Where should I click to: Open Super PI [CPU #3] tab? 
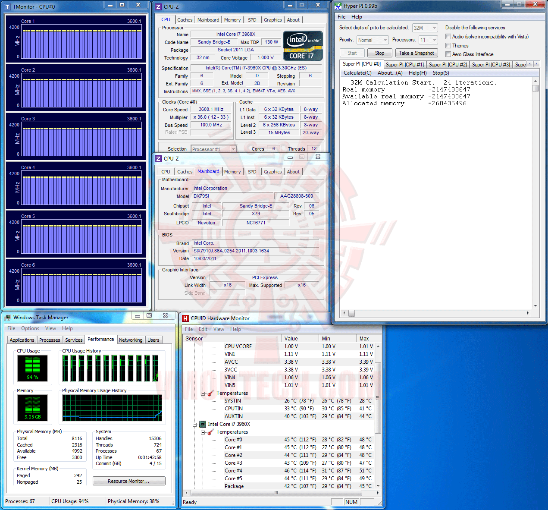pos(491,65)
